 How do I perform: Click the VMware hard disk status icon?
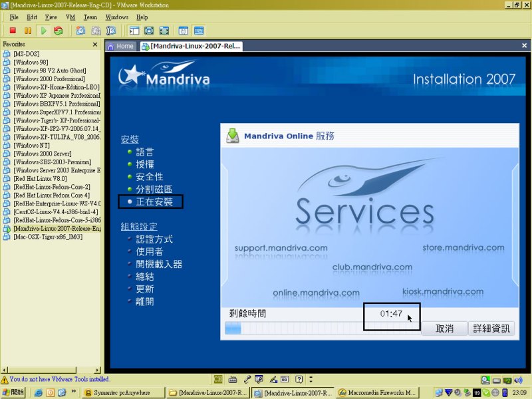[485, 380]
